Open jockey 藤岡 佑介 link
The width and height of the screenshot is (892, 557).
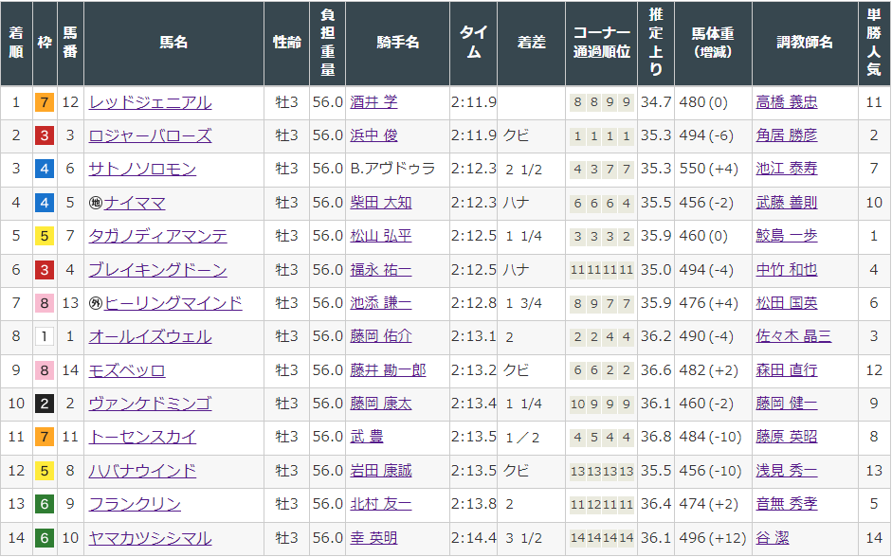click(x=380, y=336)
